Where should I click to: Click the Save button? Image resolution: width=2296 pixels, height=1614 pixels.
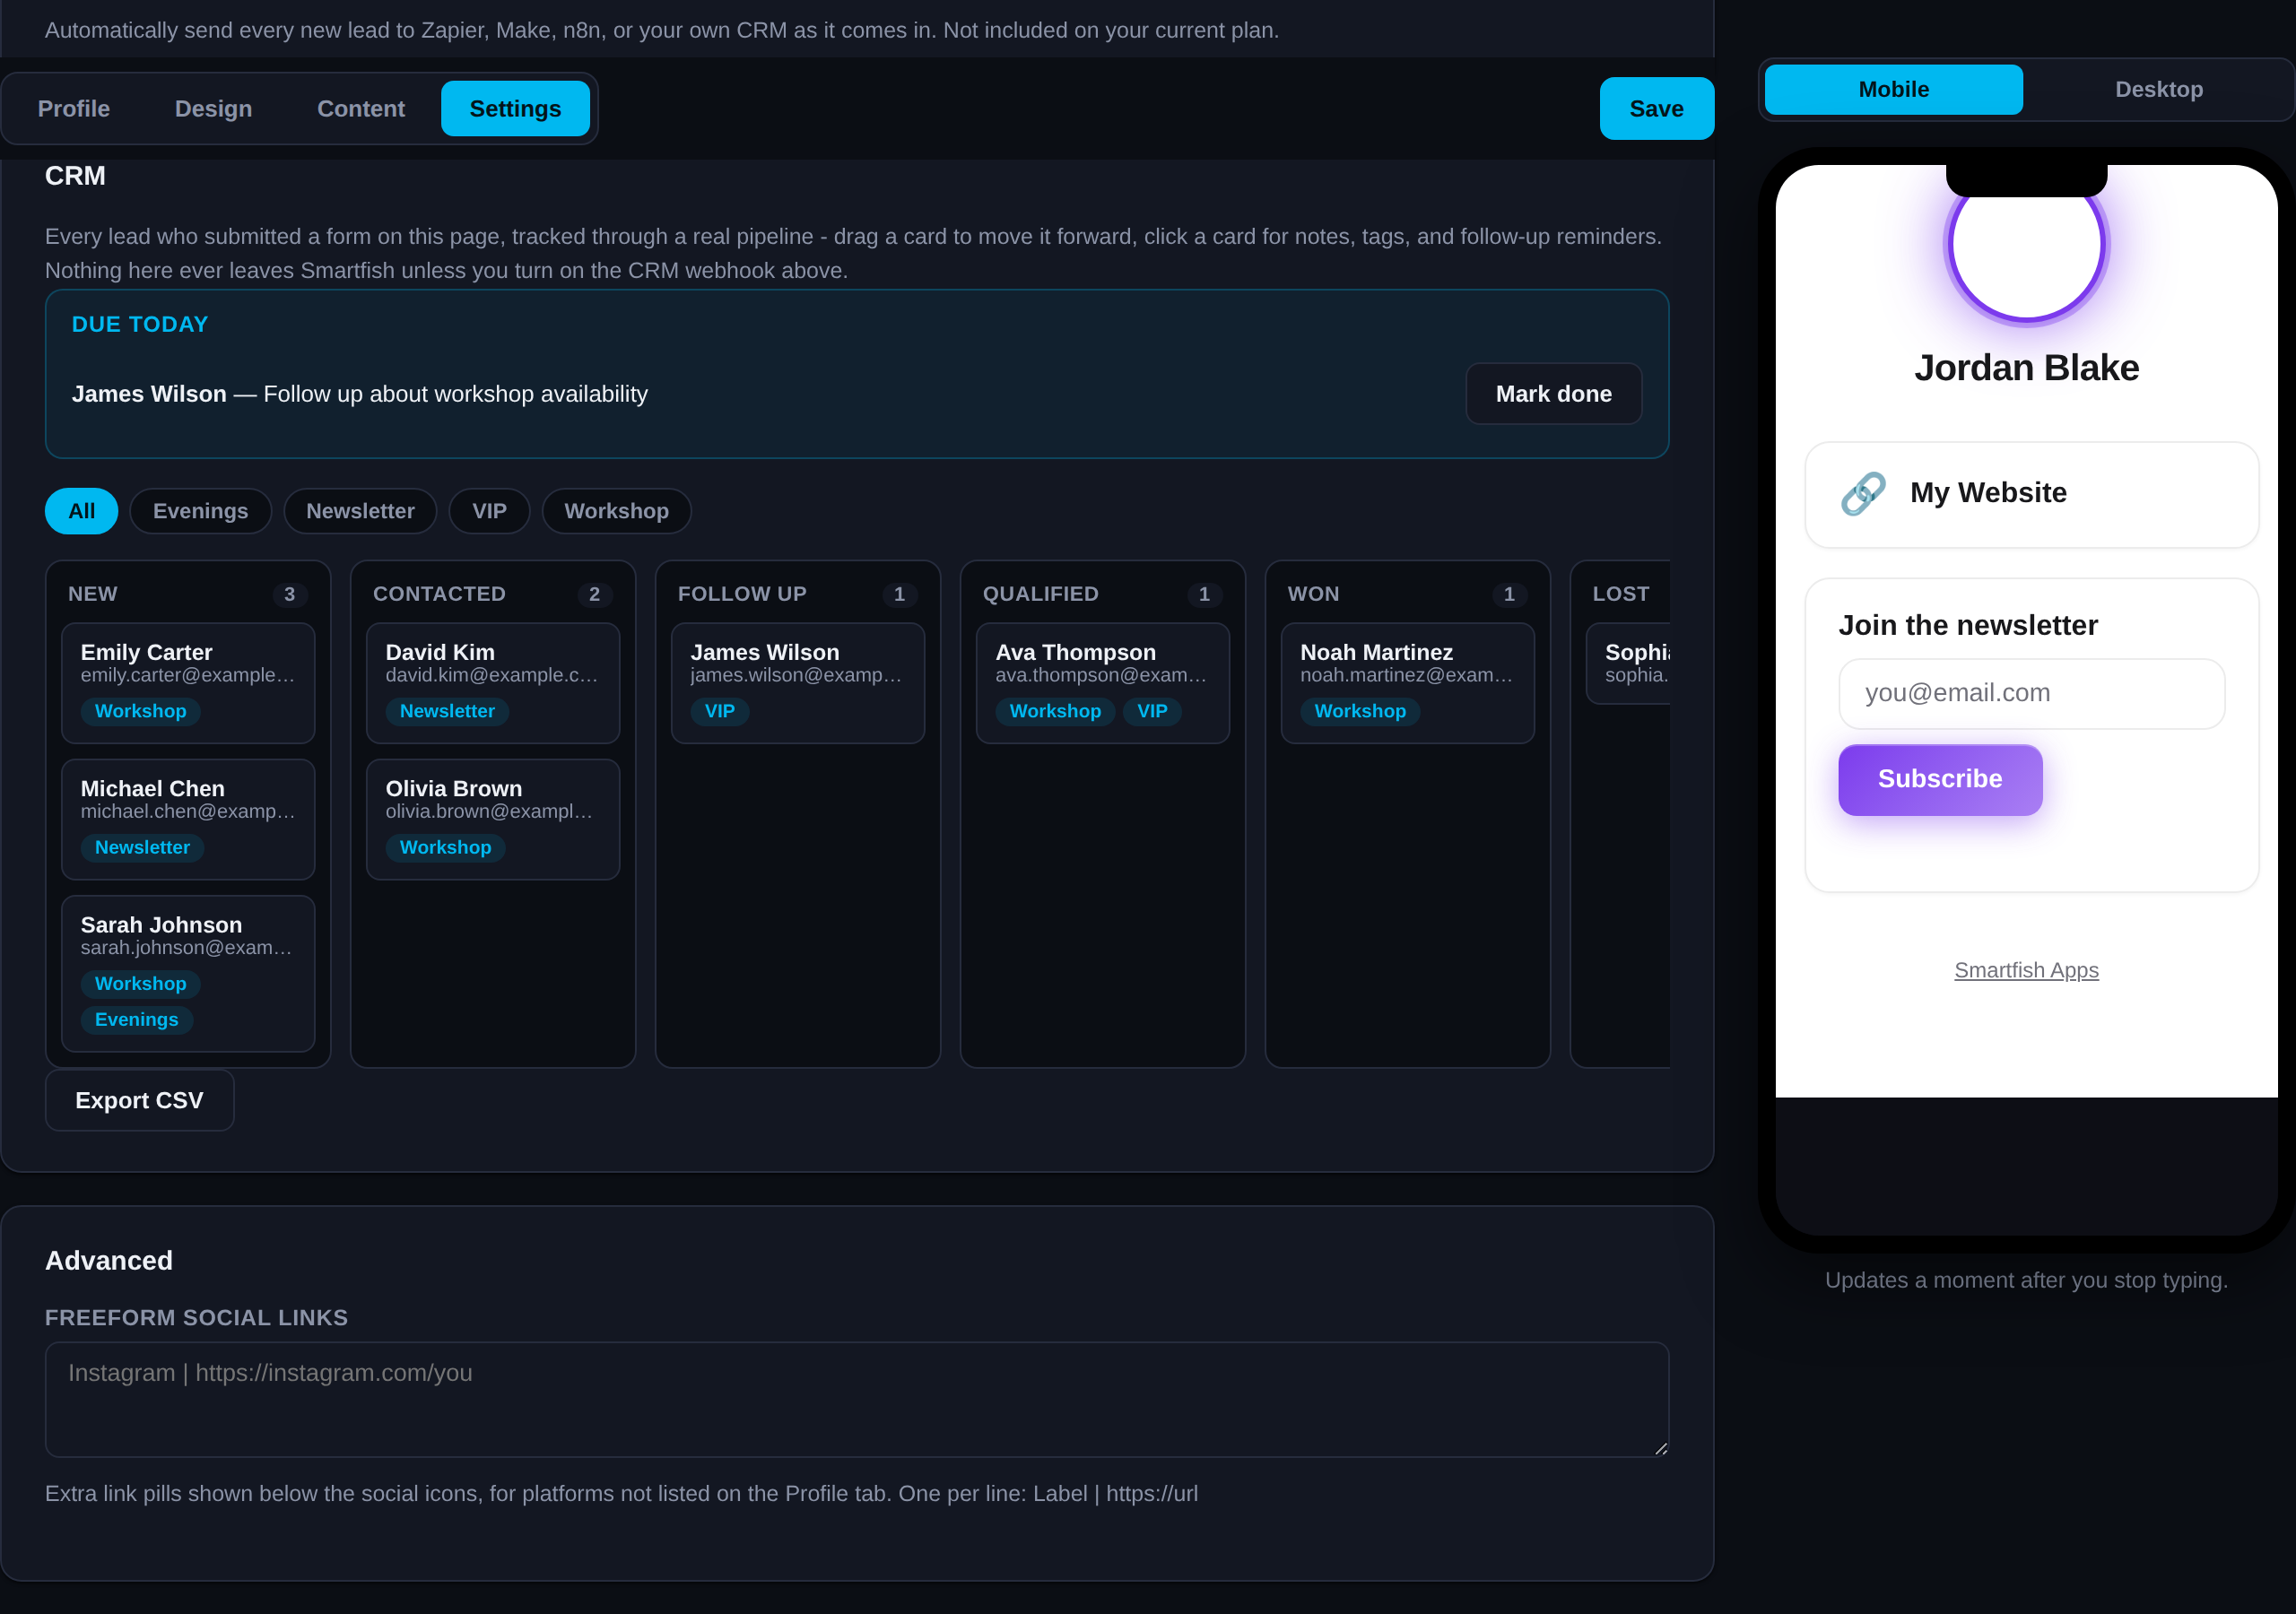pyautogui.click(x=1656, y=109)
